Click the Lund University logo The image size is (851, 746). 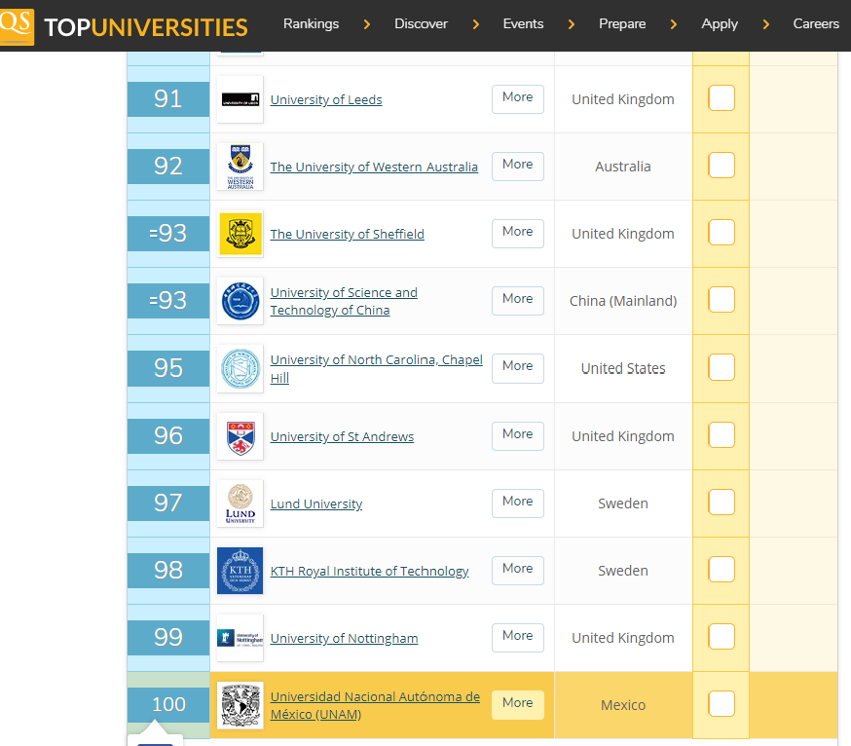(x=240, y=504)
